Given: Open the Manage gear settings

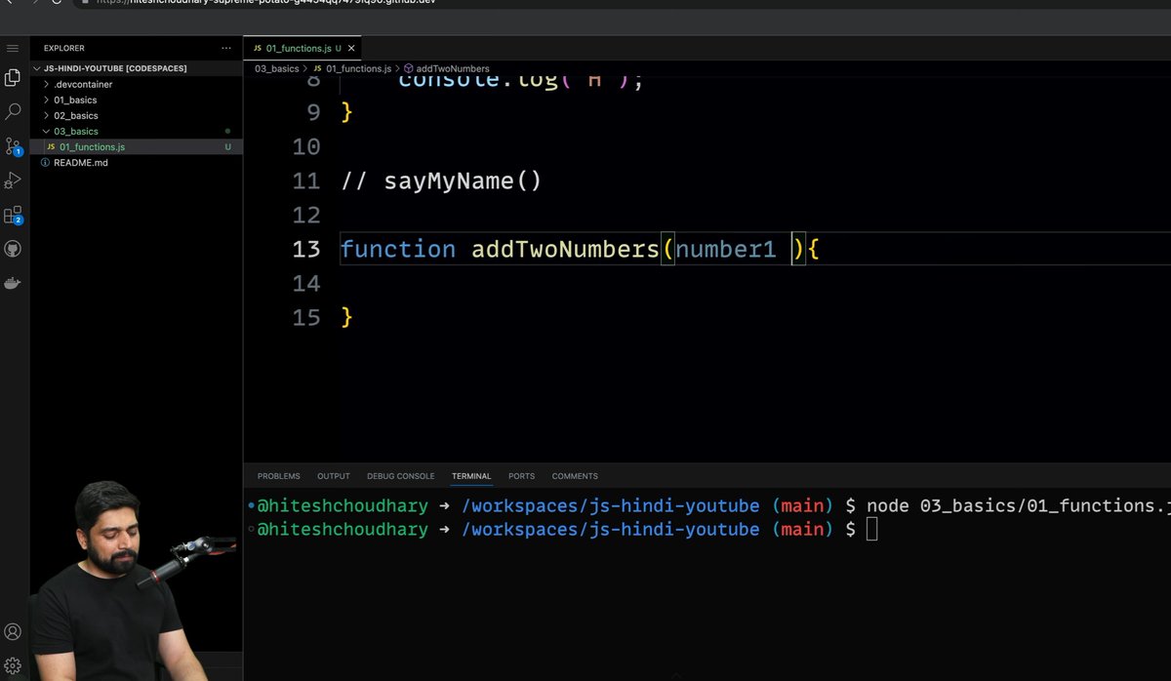Looking at the screenshot, I should coord(13,666).
